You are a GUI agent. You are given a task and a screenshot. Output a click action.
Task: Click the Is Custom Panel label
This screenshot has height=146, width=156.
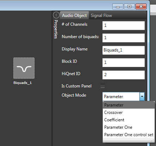point(76,86)
